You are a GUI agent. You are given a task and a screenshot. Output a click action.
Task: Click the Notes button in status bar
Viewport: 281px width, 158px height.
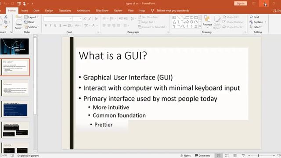(x=185, y=155)
